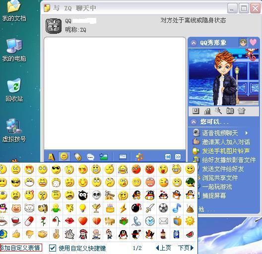Choose 发送文件给好友 option

point(223,169)
